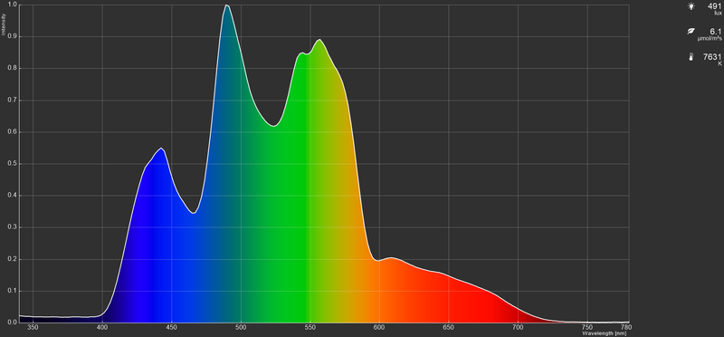Click the 350 wavelength tick label
Viewport: 724px width, 337px height.
[x=33, y=327]
